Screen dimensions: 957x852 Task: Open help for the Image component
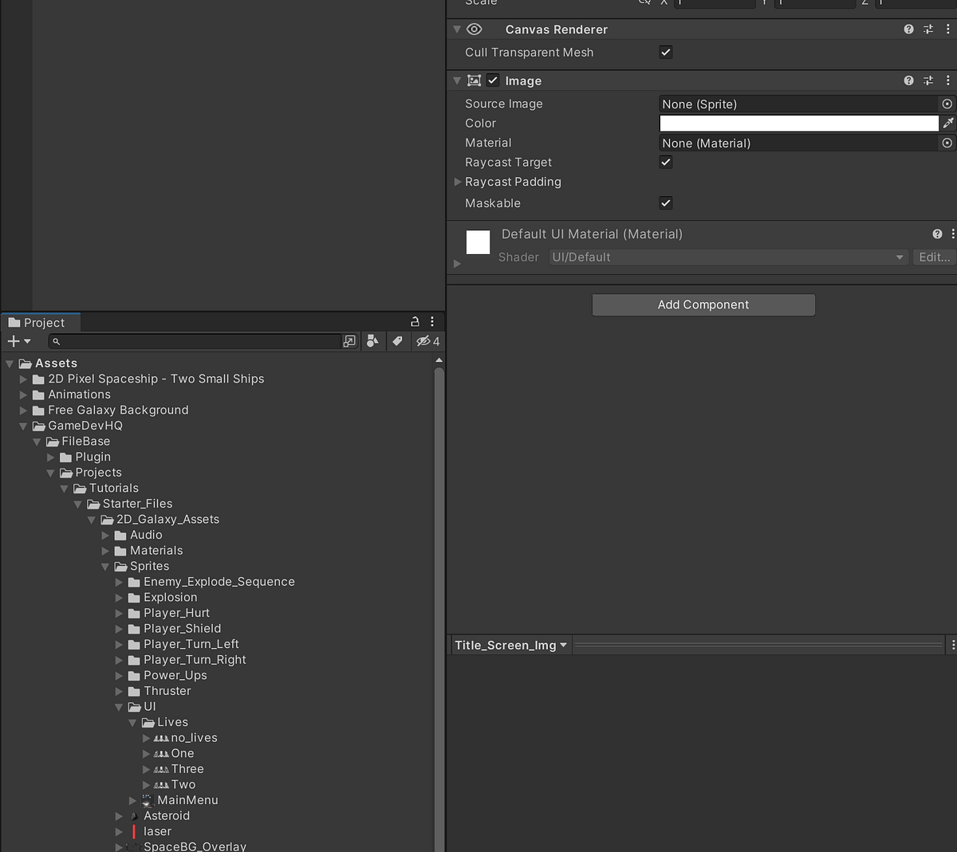pos(908,80)
